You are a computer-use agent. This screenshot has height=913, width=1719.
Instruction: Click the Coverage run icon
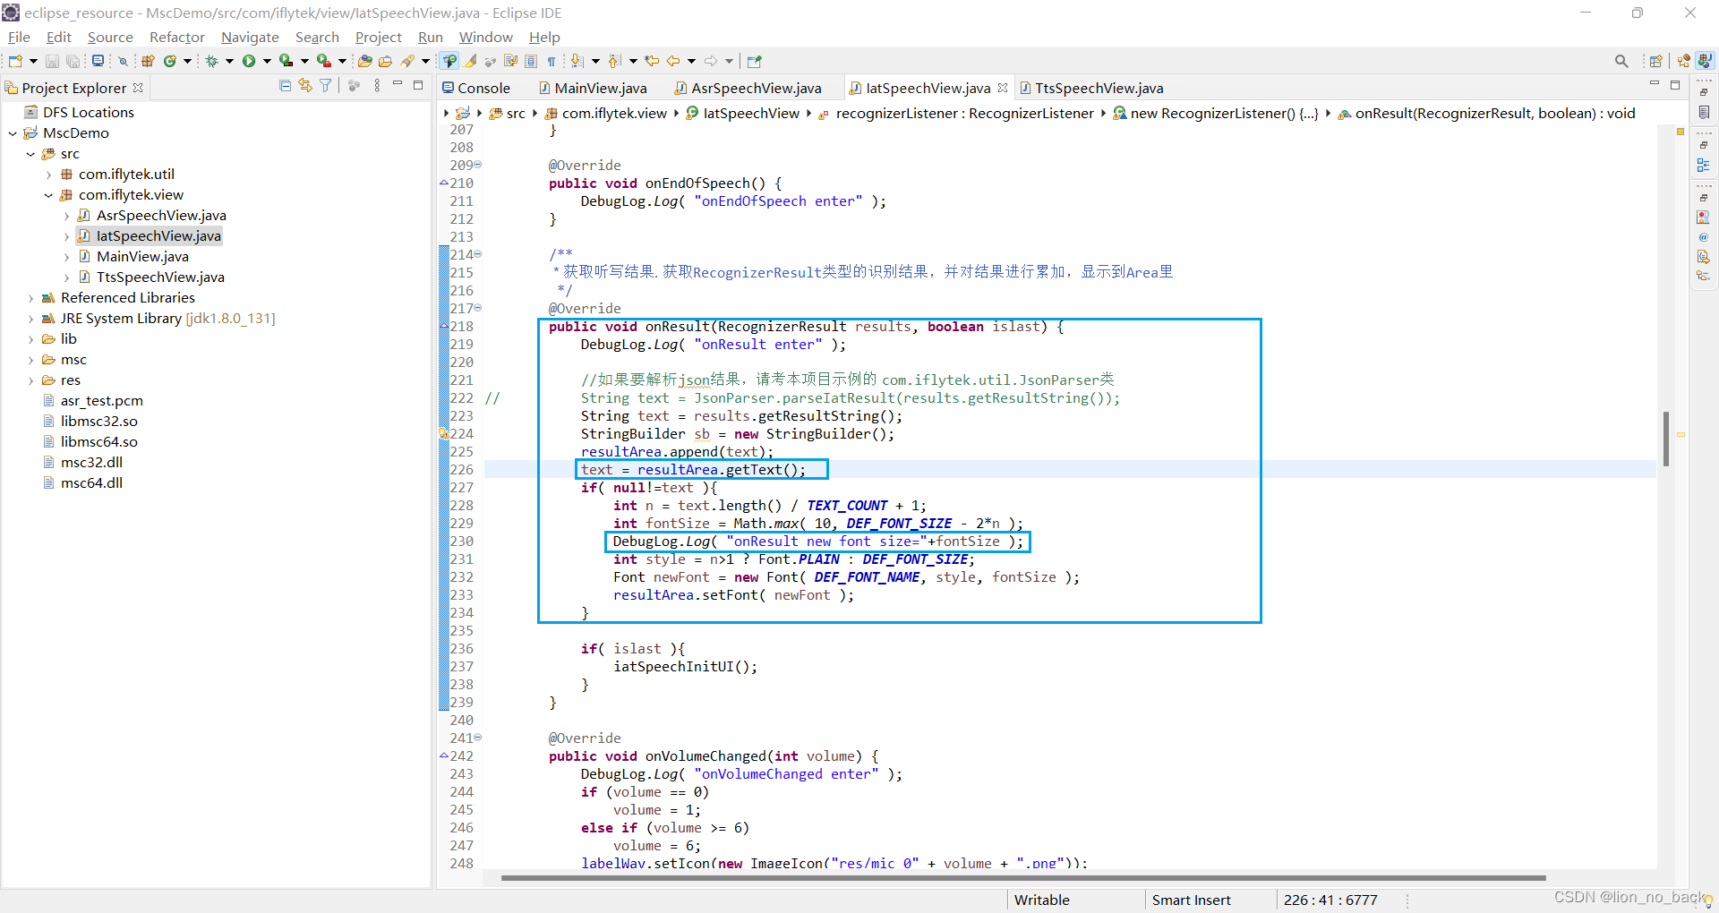[x=286, y=61]
